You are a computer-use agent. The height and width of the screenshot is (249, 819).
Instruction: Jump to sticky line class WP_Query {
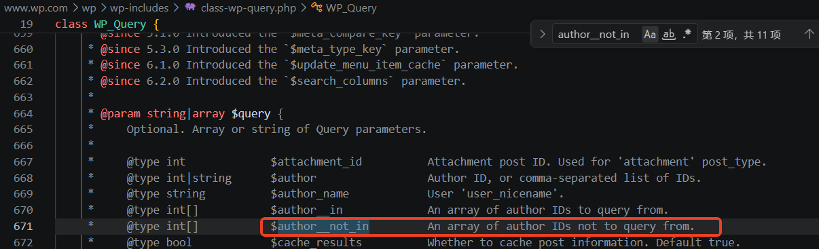click(x=107, y=24)
